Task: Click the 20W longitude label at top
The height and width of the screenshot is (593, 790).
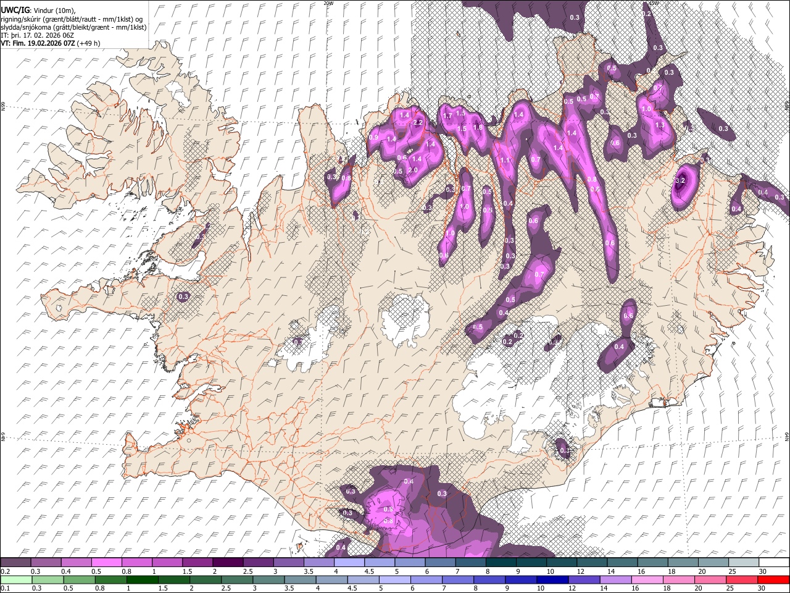Action: 328,3
